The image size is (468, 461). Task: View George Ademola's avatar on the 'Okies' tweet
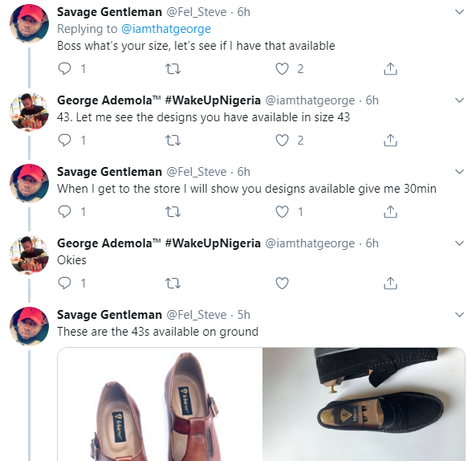click(x=29, y=255)
